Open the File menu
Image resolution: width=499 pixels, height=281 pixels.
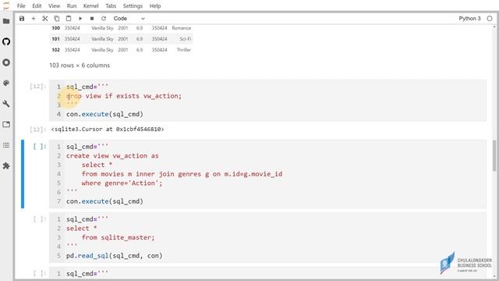[x=21, y=5]
